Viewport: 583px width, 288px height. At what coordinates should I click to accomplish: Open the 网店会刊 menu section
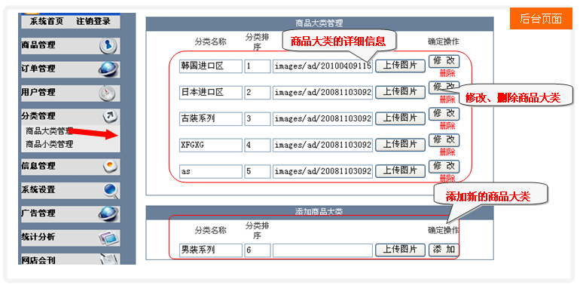coord(70,259)
